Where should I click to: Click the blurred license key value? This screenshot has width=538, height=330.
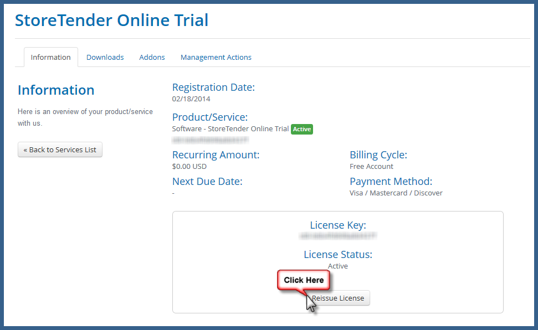click(338, 235)
